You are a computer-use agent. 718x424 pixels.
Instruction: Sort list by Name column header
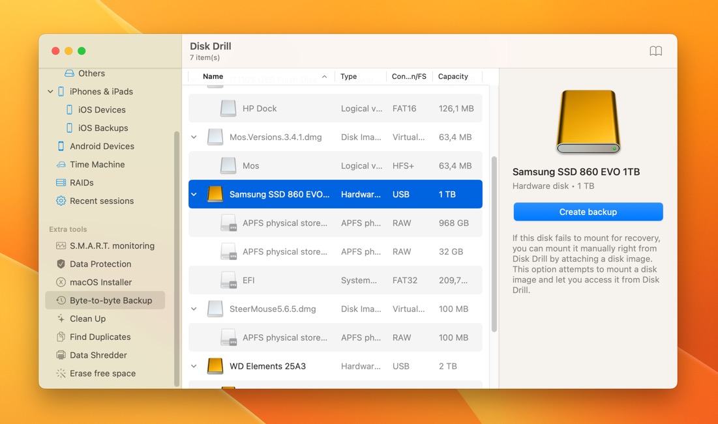213,76
